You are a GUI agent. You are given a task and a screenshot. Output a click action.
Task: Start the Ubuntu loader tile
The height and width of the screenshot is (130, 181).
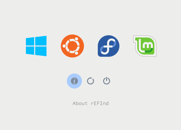pyautogui.click(x=72, y=46)
